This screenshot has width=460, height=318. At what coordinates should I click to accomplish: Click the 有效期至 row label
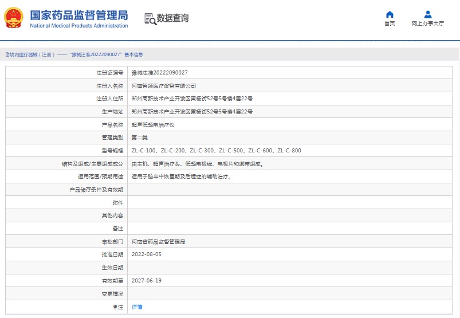(x=112, y=281)
